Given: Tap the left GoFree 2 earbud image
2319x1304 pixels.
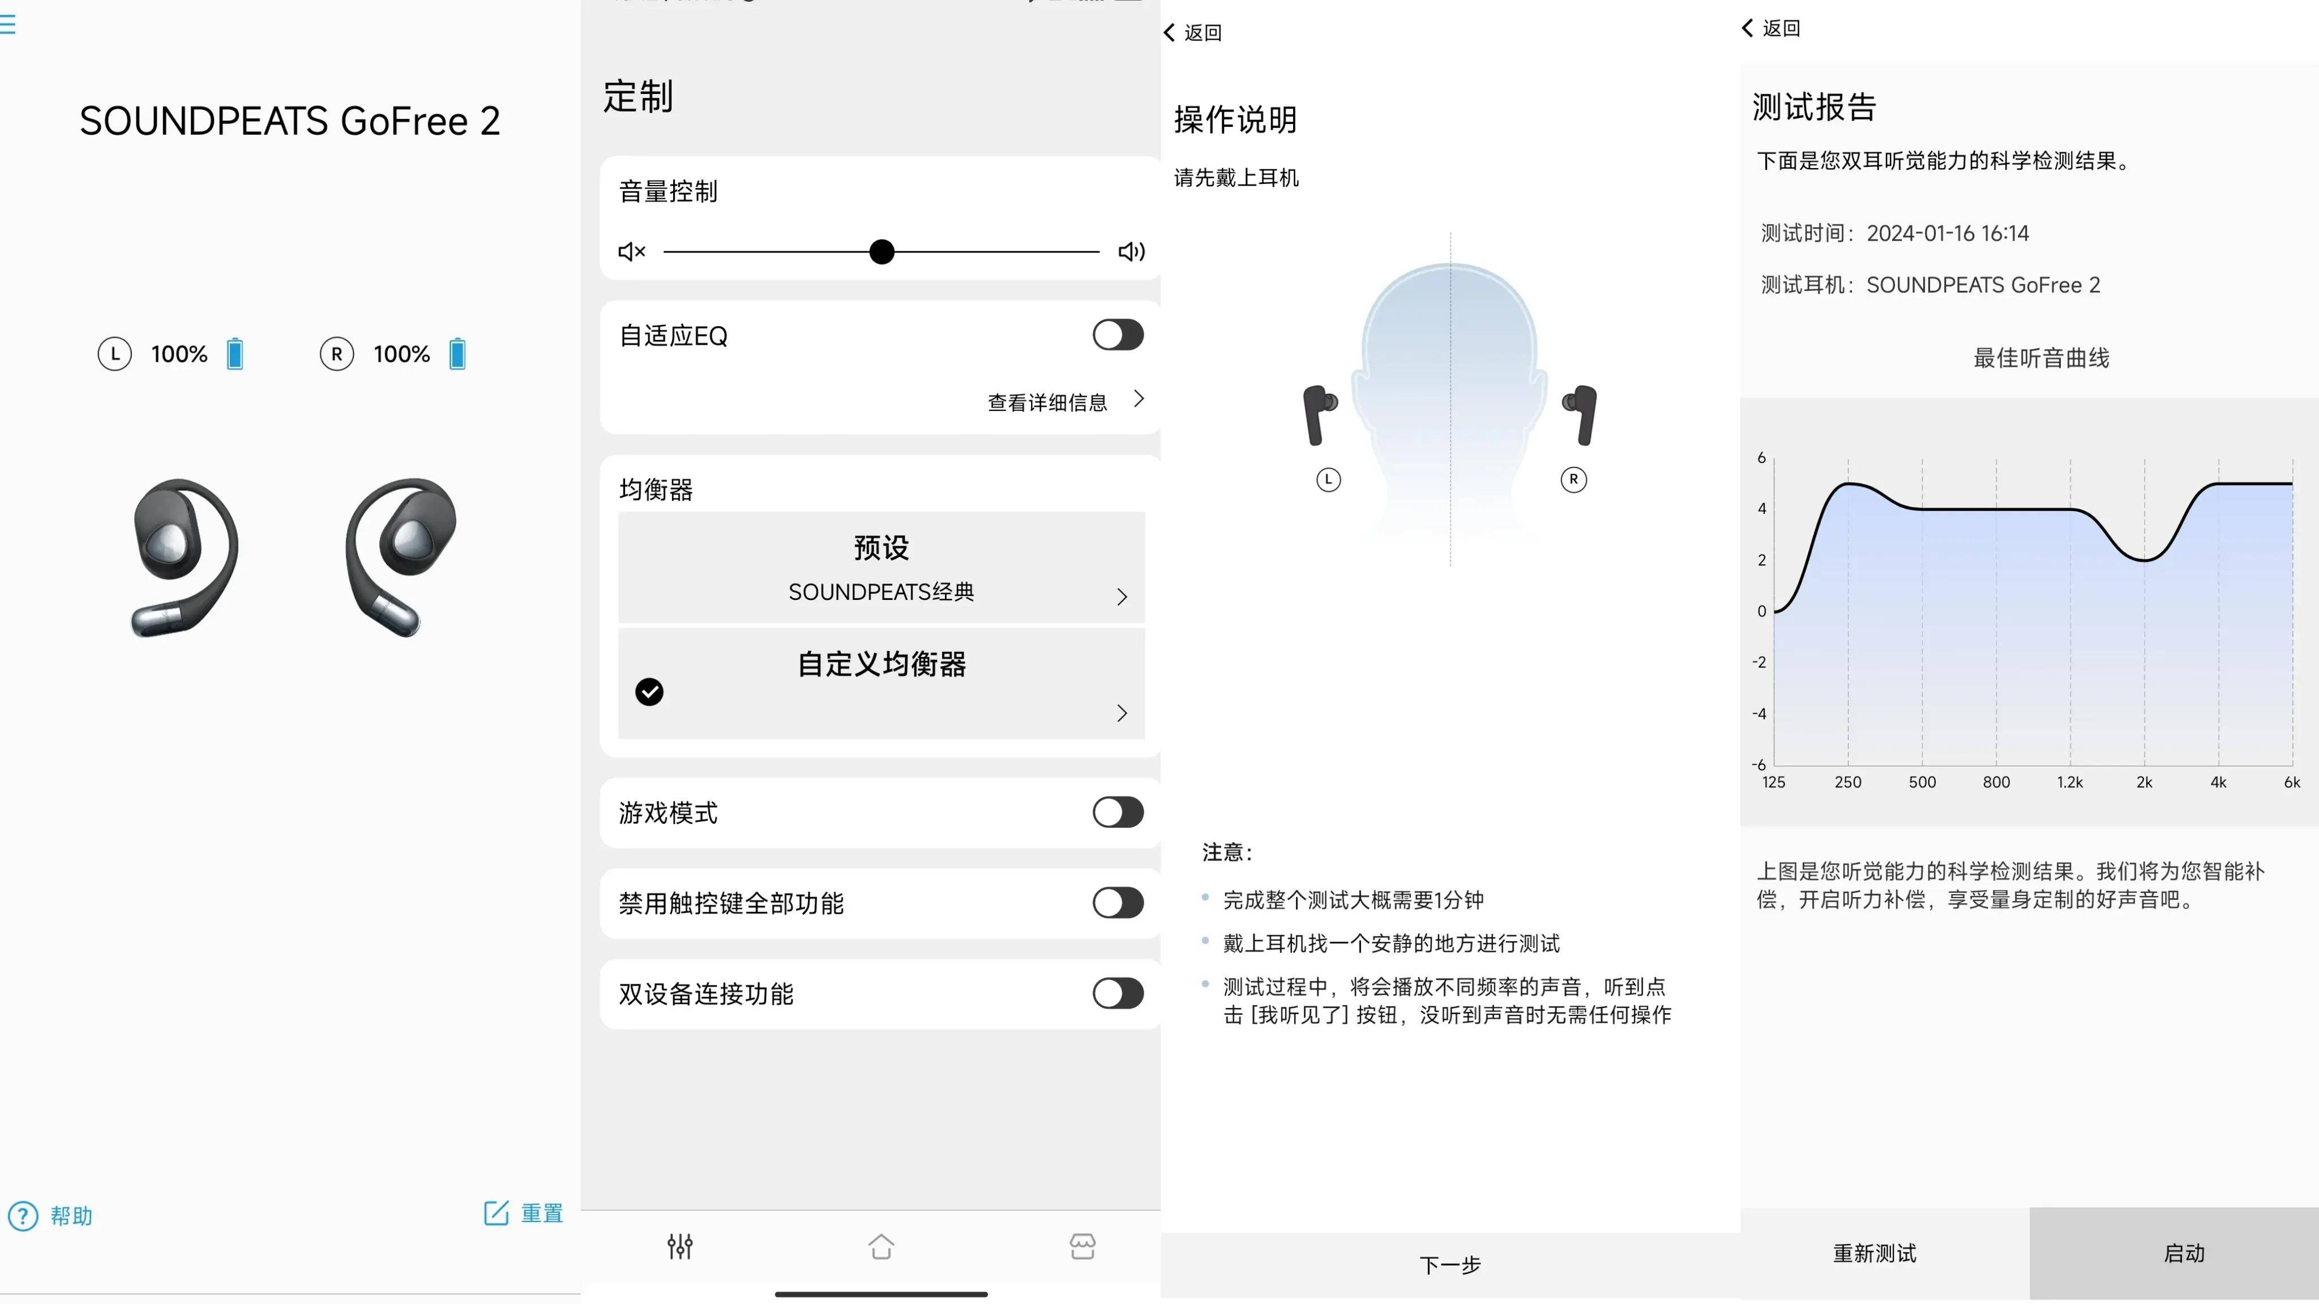Looking at the screenshot, I should [x=185, y=558].
